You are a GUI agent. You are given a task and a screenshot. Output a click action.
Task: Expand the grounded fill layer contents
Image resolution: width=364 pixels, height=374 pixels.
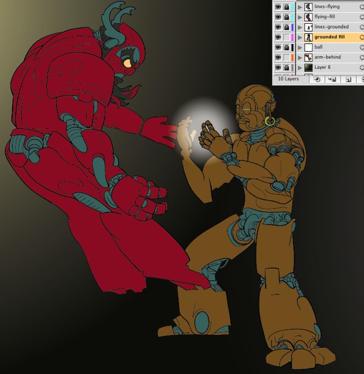300,37
